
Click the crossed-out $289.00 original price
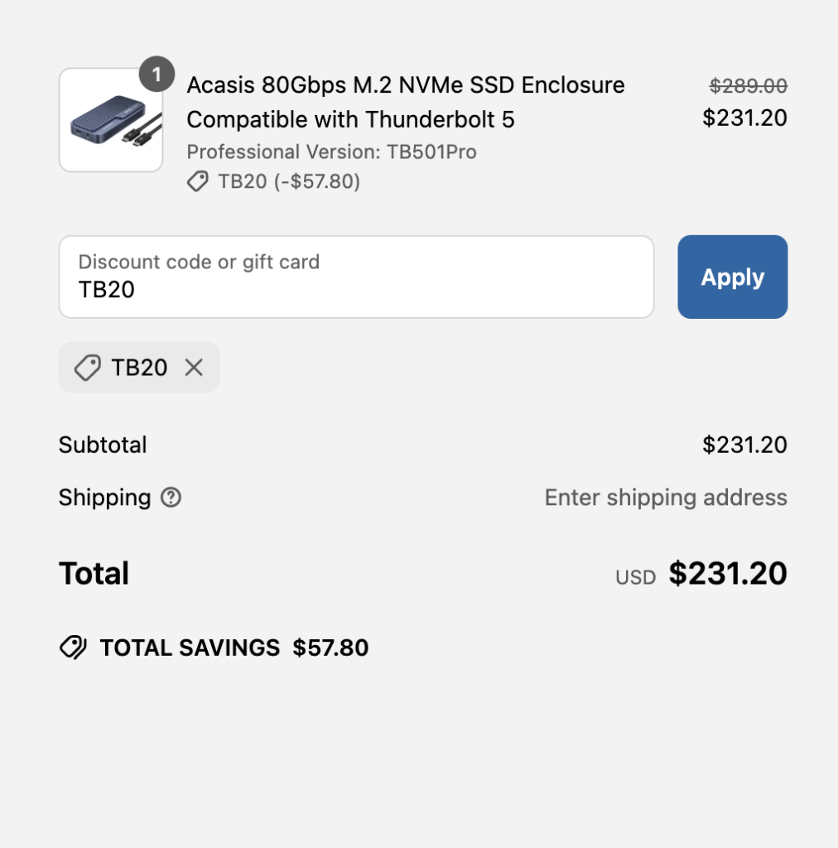click(x=749, y=85)
